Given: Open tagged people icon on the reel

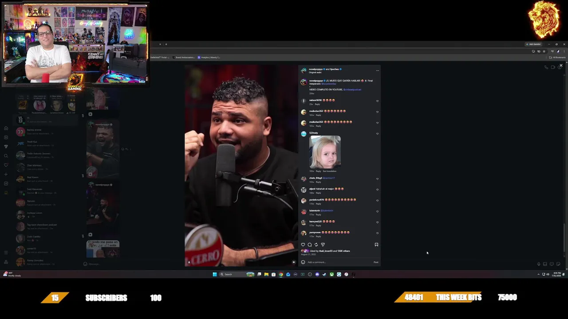Looking at the screenshot, I should pyautogui.click(x=189, y=262).
